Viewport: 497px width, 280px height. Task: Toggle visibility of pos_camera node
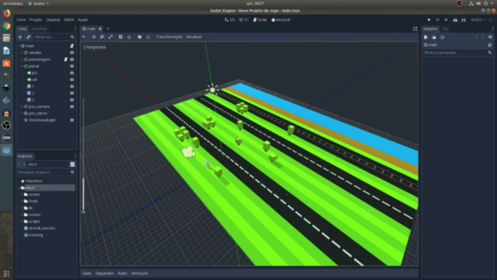point(72,107)
